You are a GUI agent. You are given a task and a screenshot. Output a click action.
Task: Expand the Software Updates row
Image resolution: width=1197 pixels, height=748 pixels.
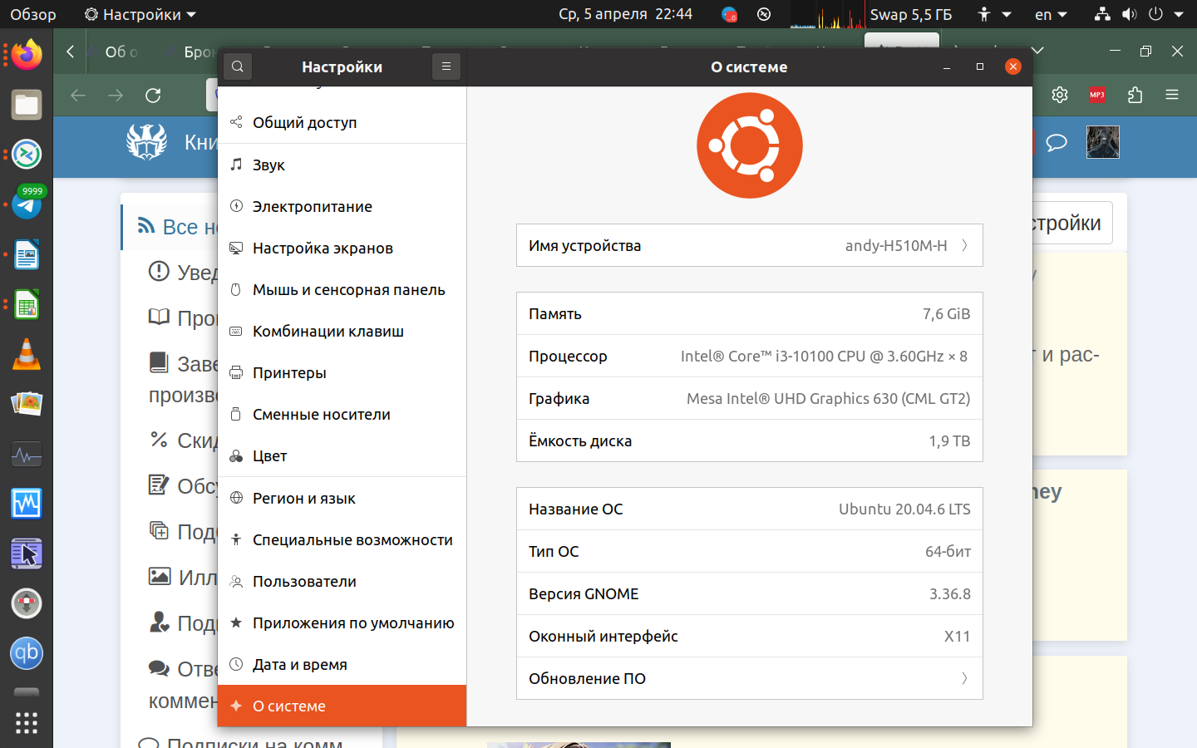coord(749,678)
